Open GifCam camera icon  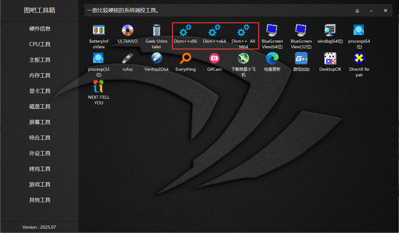click(x=214, y=58)
